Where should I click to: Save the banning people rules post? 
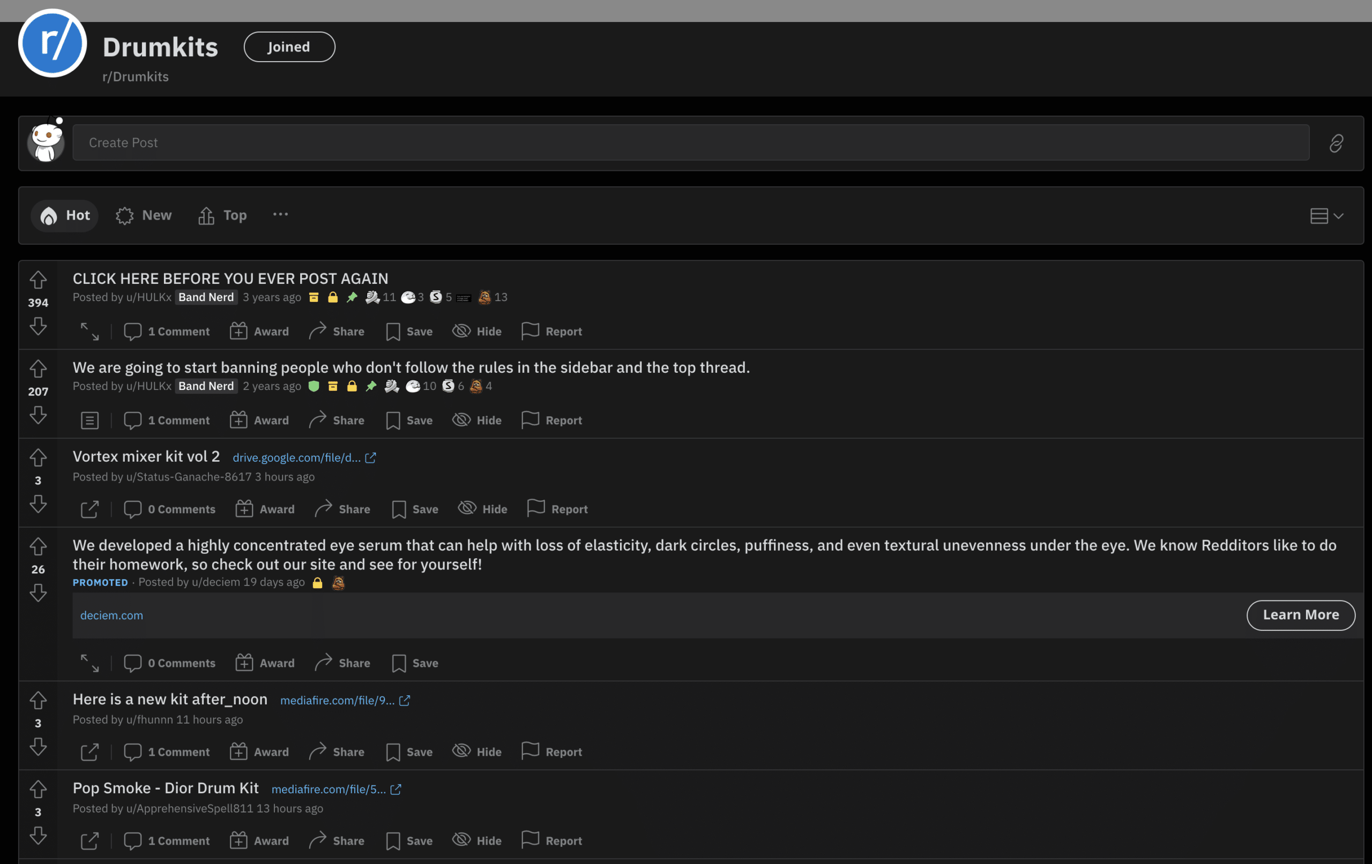pyautogui.click(x=409, y=420)
